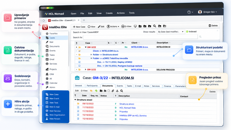The width and height of the screenshot is (231, 130).
Task: Switch to the General tab
Action: [x=78, y=86]
